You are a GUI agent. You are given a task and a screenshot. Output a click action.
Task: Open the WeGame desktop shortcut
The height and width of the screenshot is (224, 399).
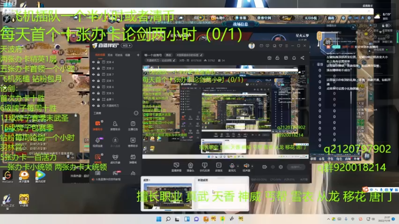7,177
